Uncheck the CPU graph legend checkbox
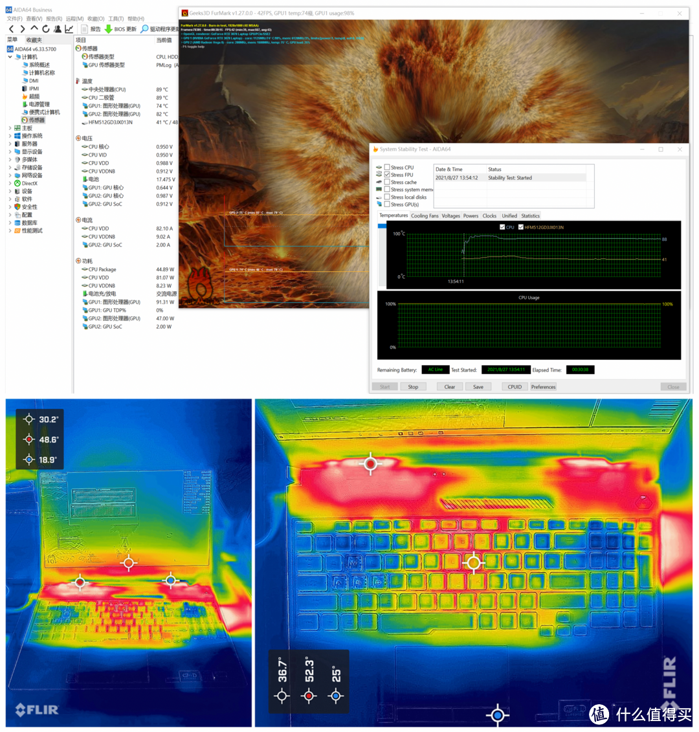The height and width of the screenshot is (732, 699). point(502,227)
